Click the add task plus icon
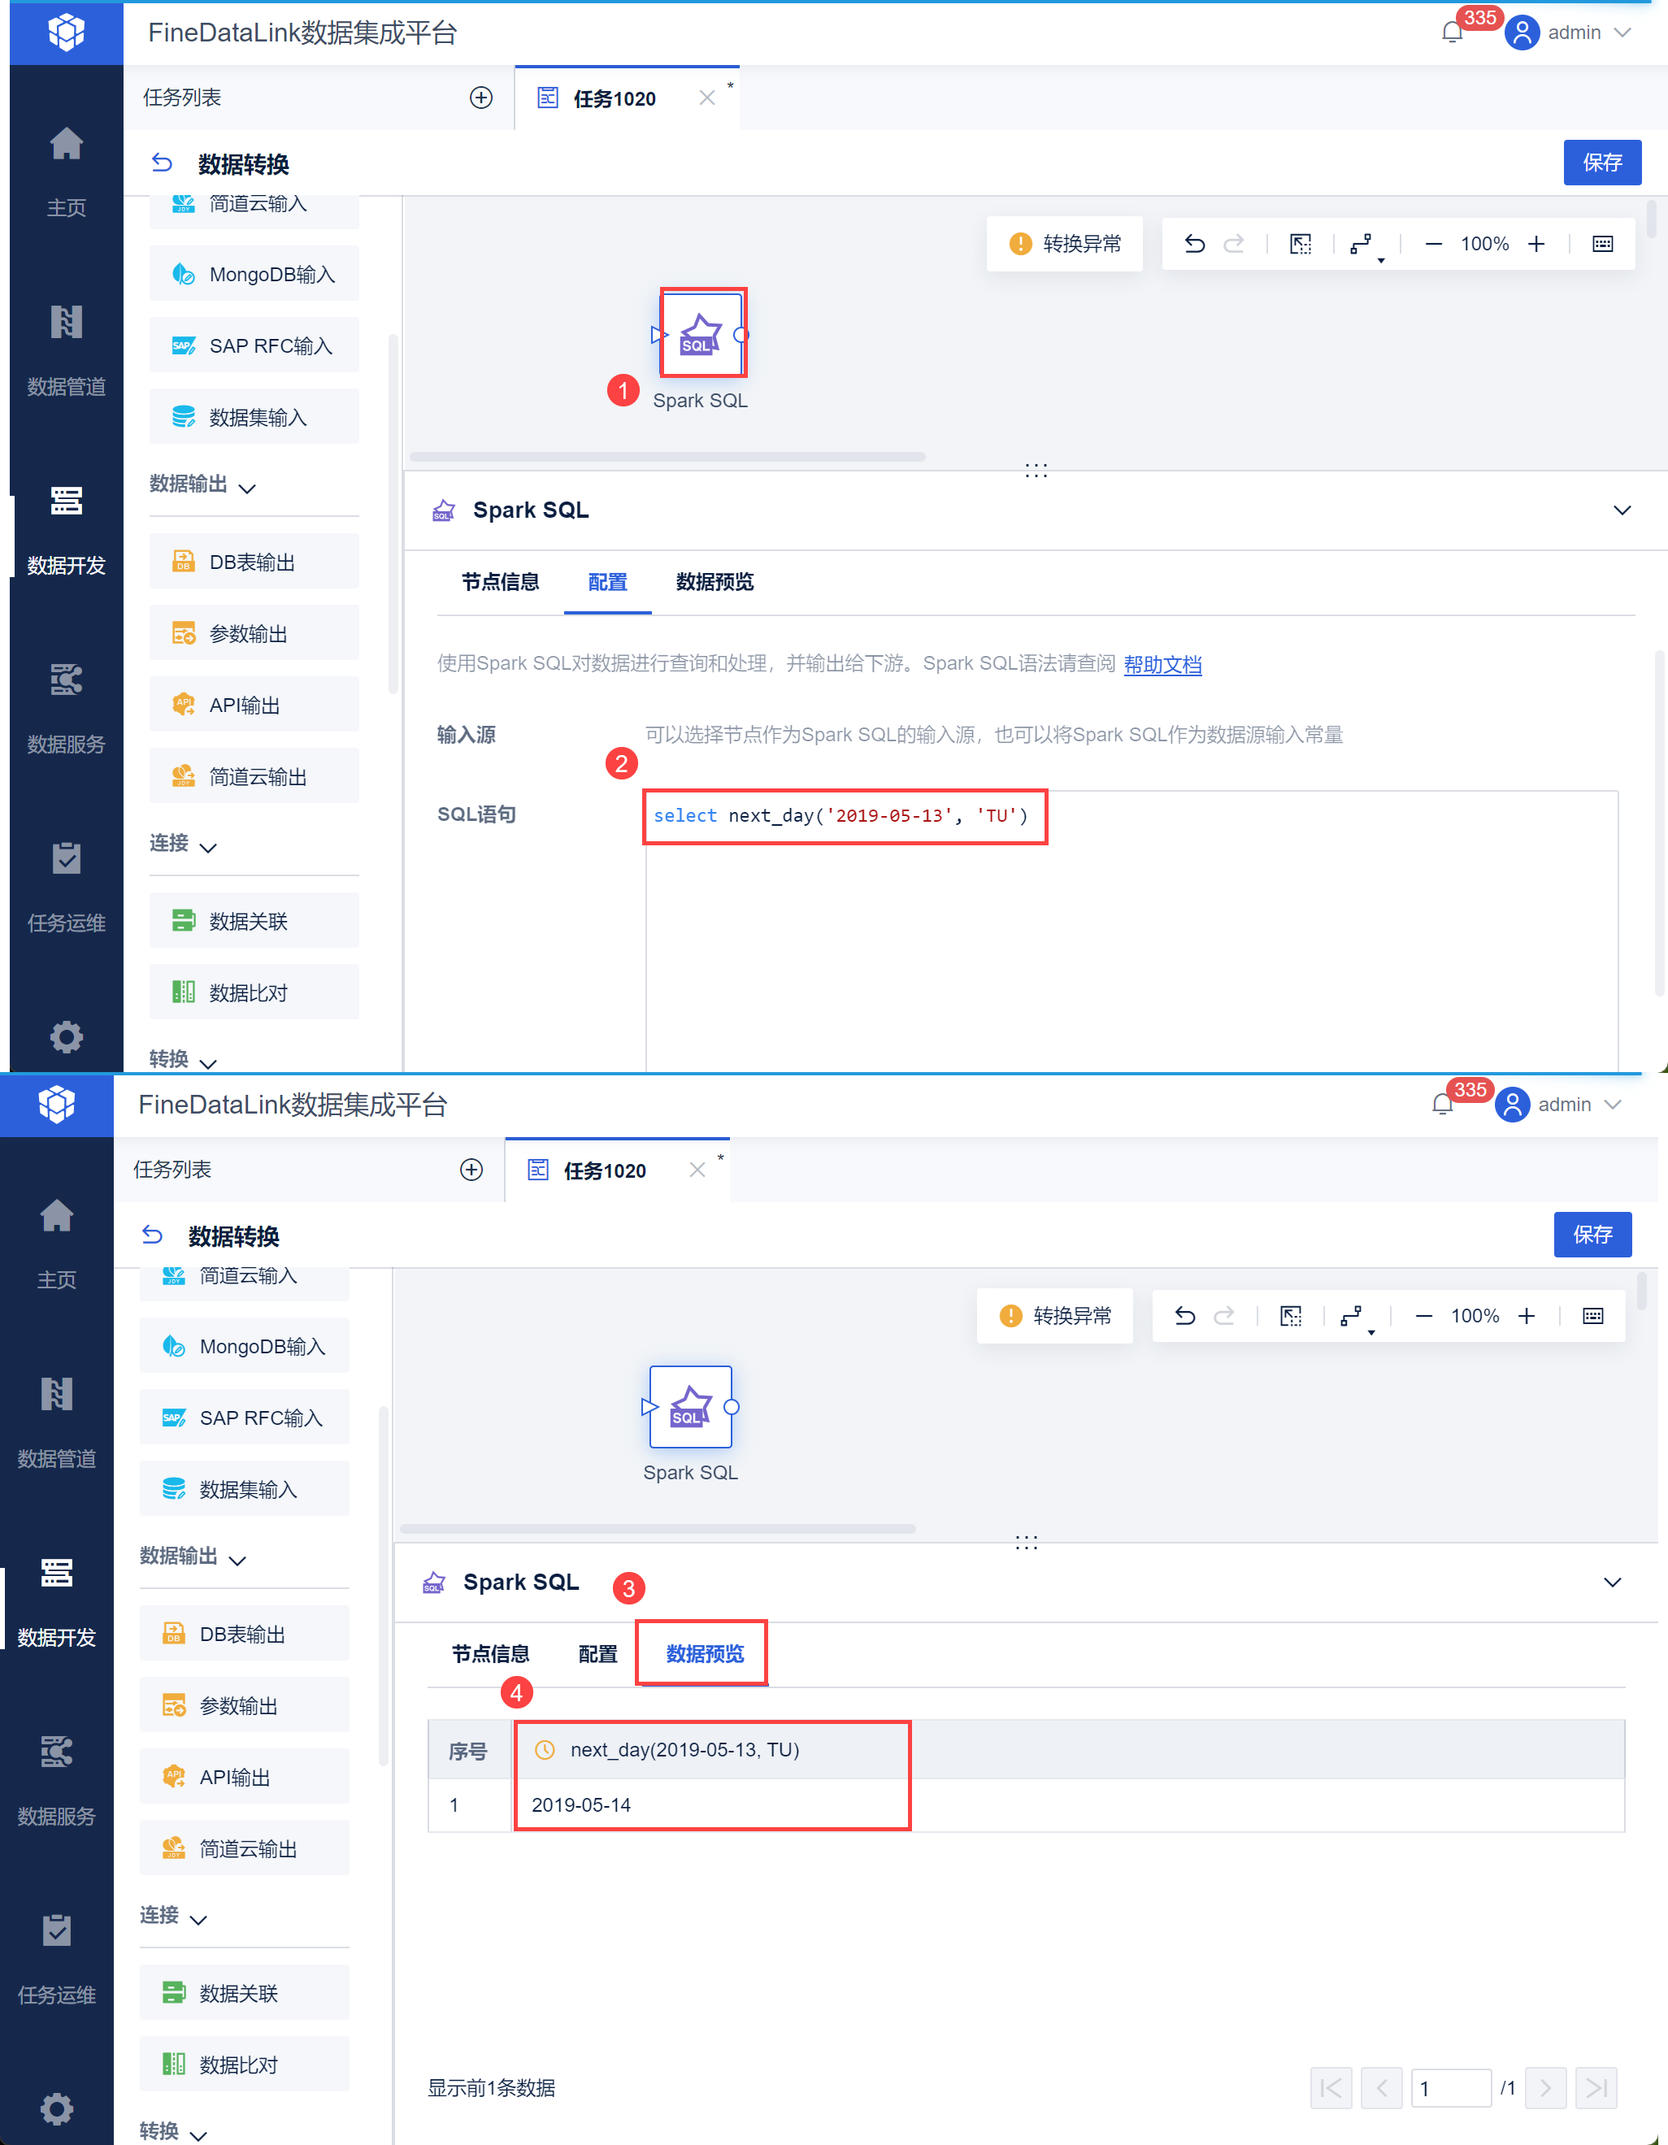The height and width of the screenshot is (2145, 1668). click(480, 98)
